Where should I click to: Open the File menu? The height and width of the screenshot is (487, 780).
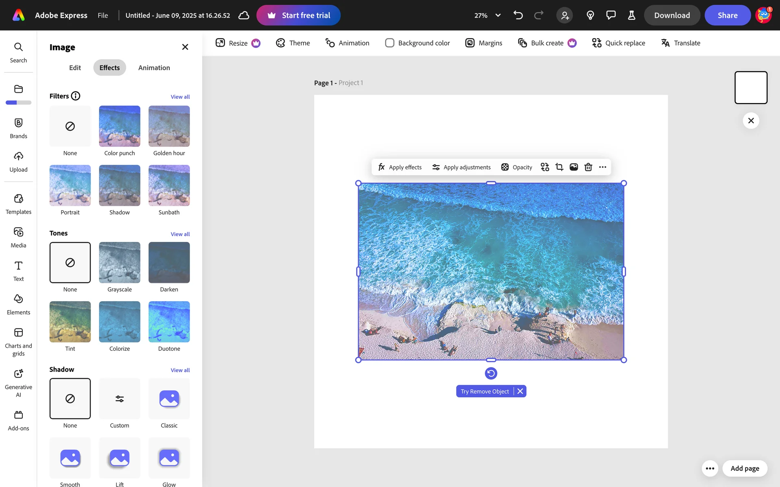point(103,15)
